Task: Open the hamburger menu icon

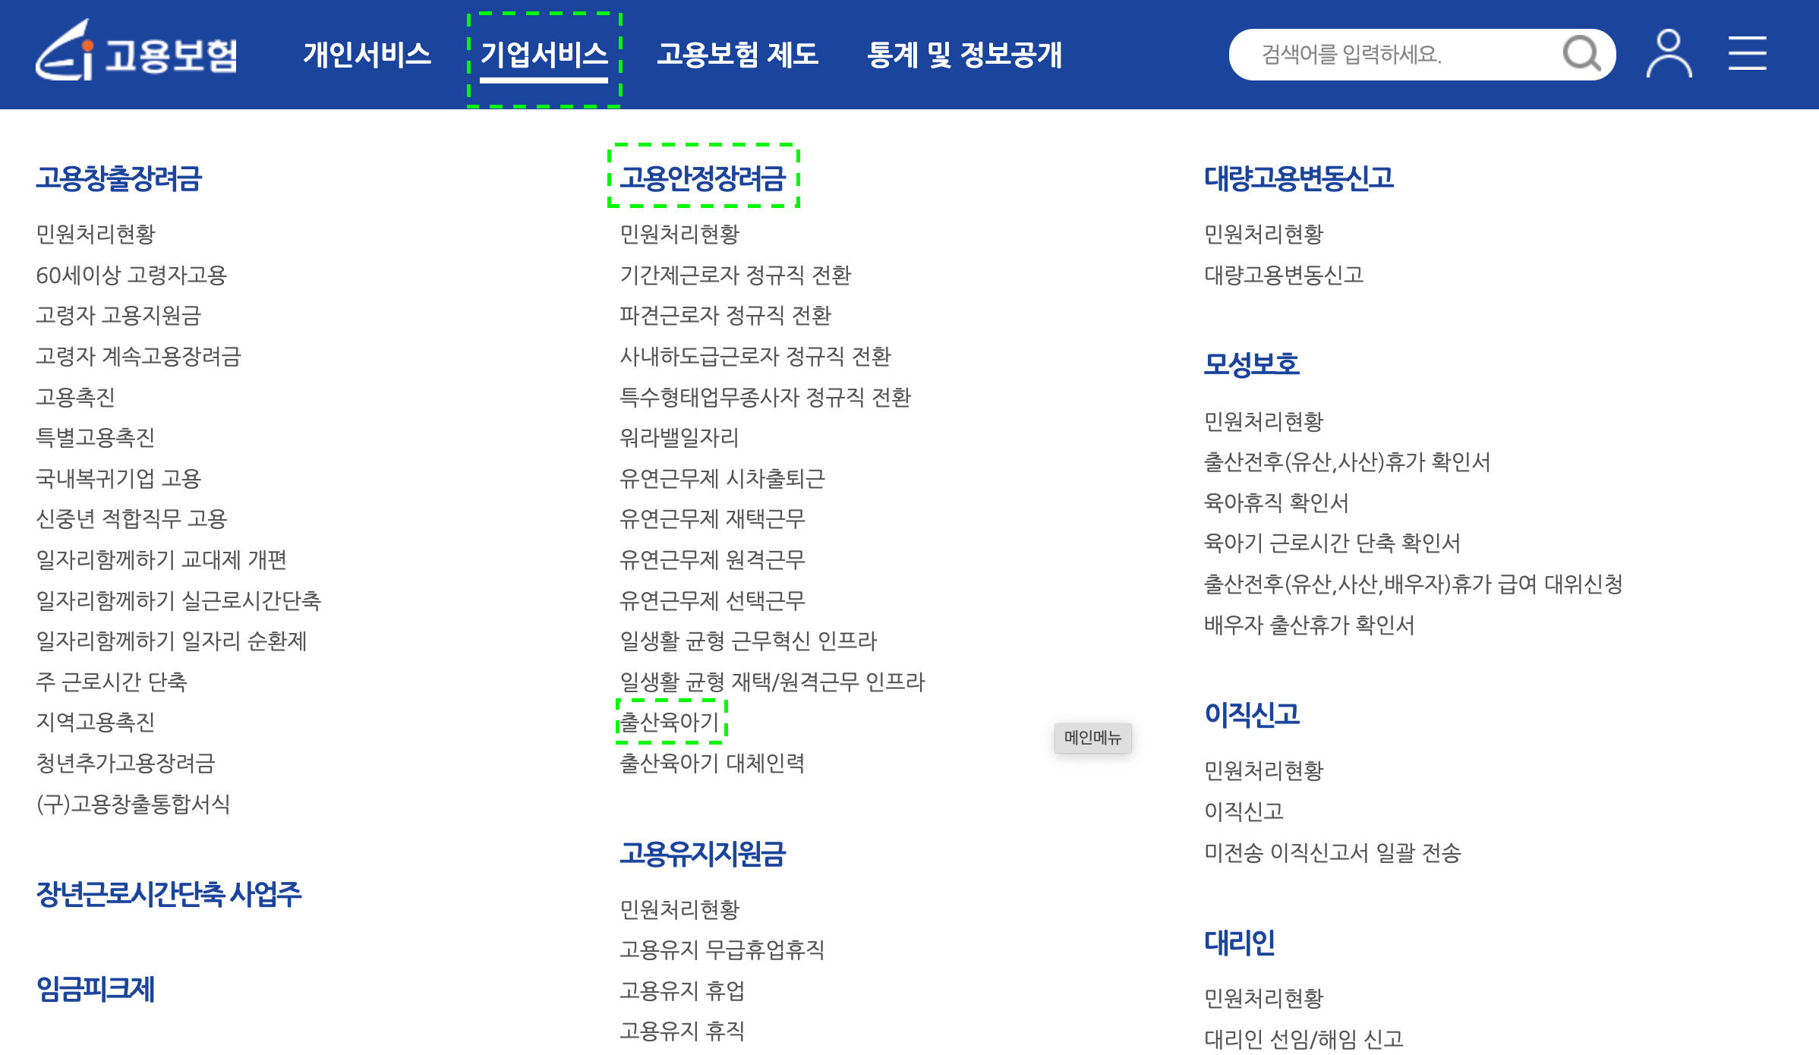Action: [x=1747, y=53]
